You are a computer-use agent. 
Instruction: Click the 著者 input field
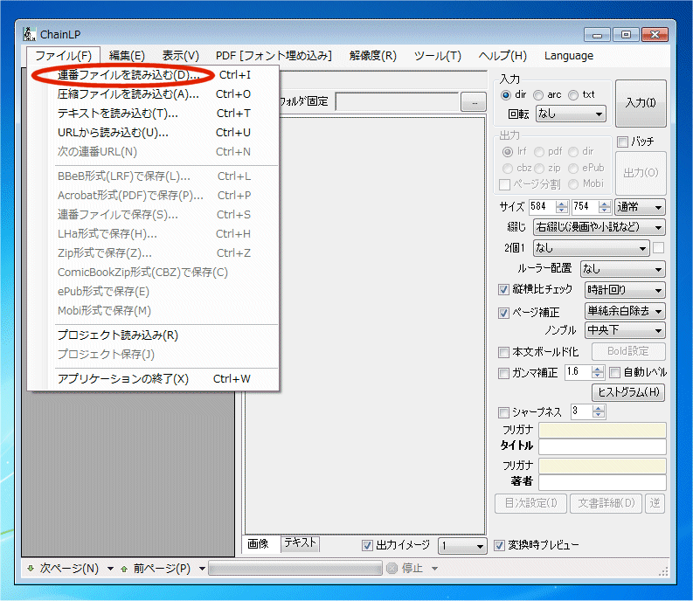click(602, 483)
